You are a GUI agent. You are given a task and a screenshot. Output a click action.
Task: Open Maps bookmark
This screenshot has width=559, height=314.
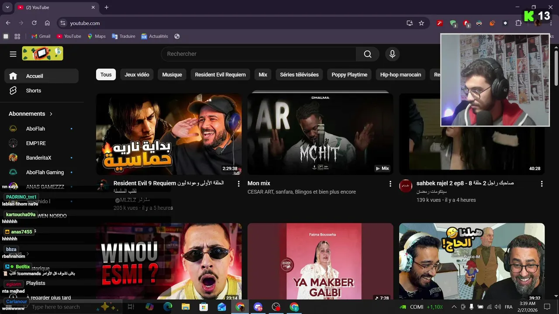97,36
